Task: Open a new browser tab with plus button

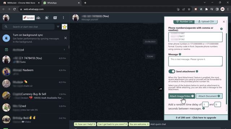Action: pyautogui.click(x=85, y=3)
